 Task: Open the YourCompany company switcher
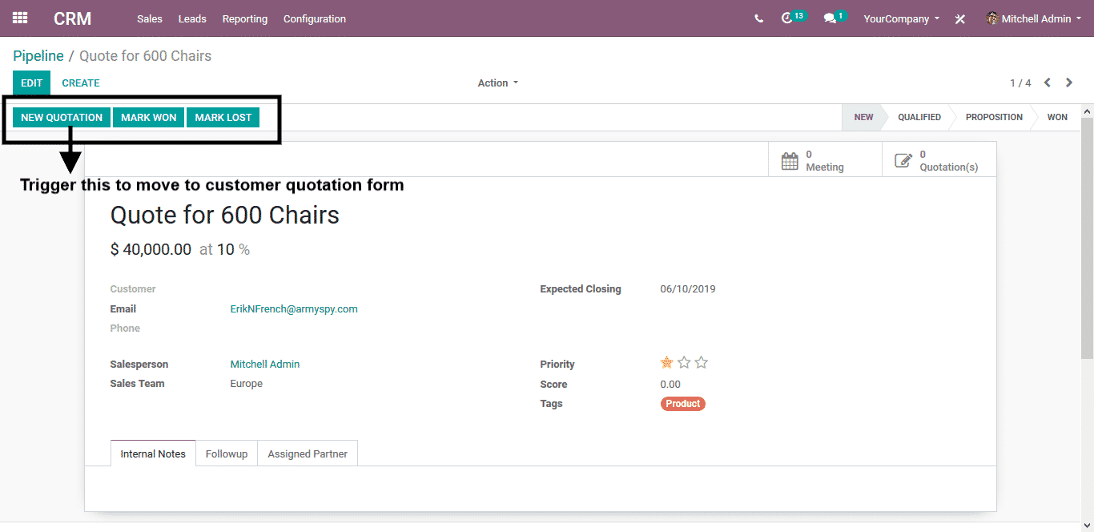(x=901, y=18)
